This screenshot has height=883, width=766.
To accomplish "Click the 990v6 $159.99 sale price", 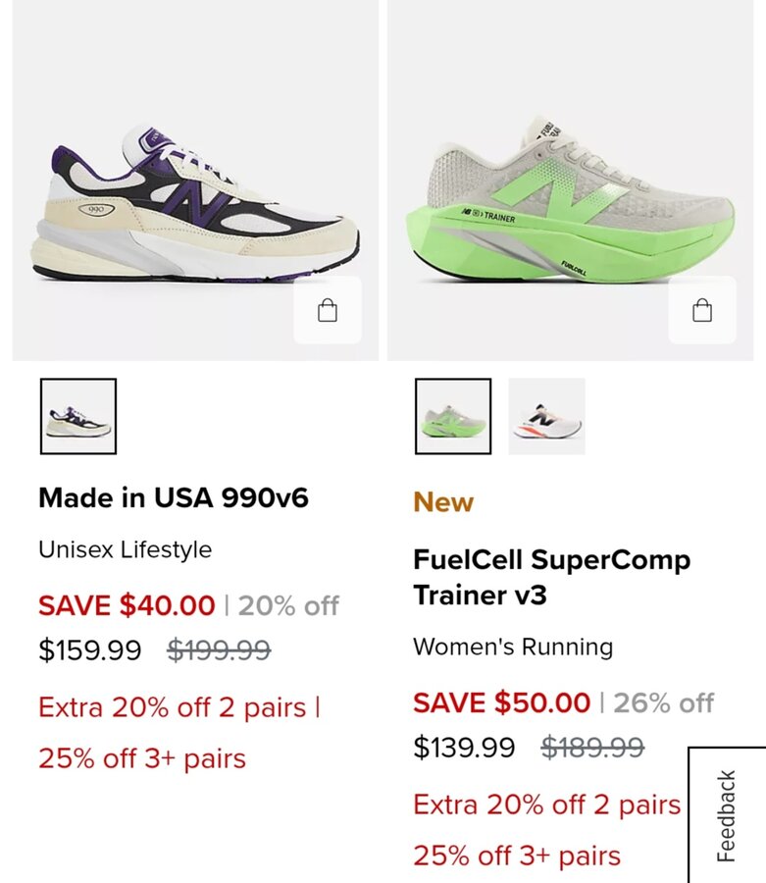I will (90, 650).
